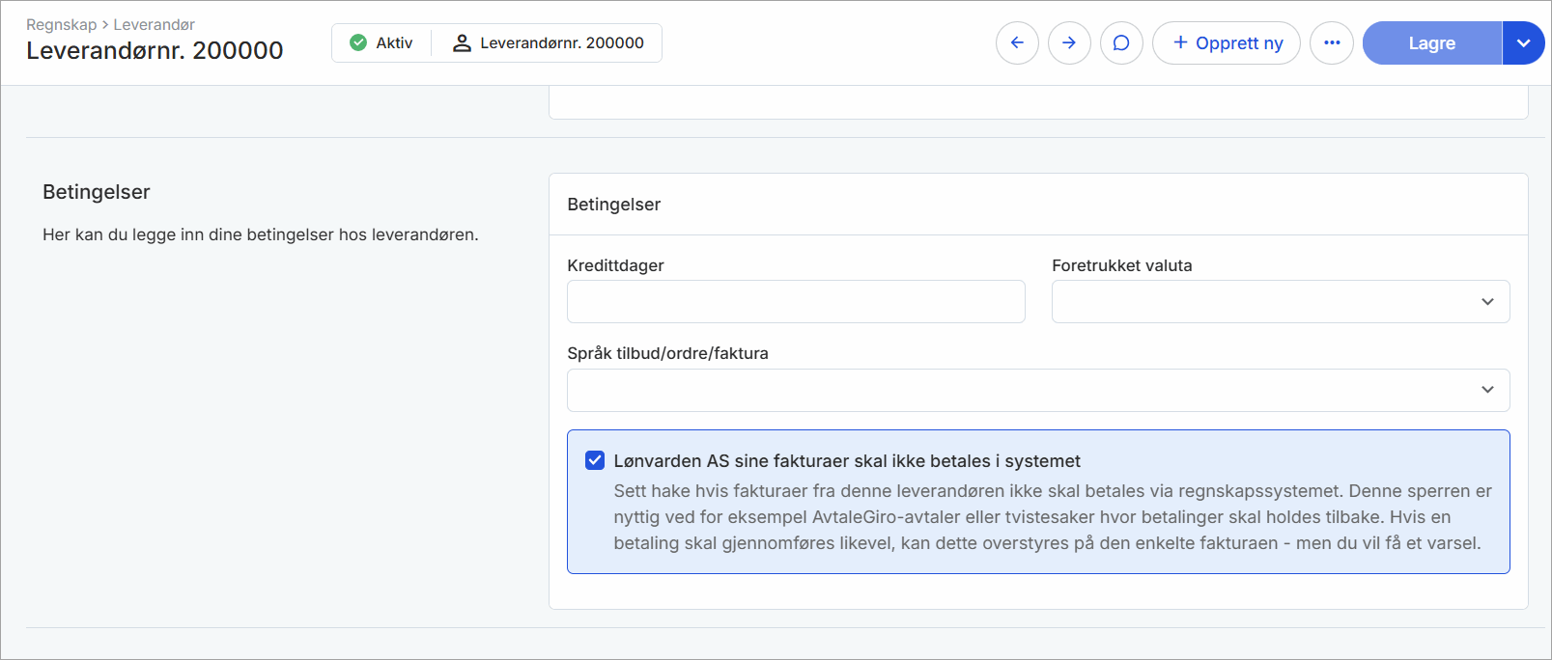Click the green Aktiv status checkmark icon
The width and height of the screenshot is (1552, 660).
pyautogui.click(x=358, y=42)
